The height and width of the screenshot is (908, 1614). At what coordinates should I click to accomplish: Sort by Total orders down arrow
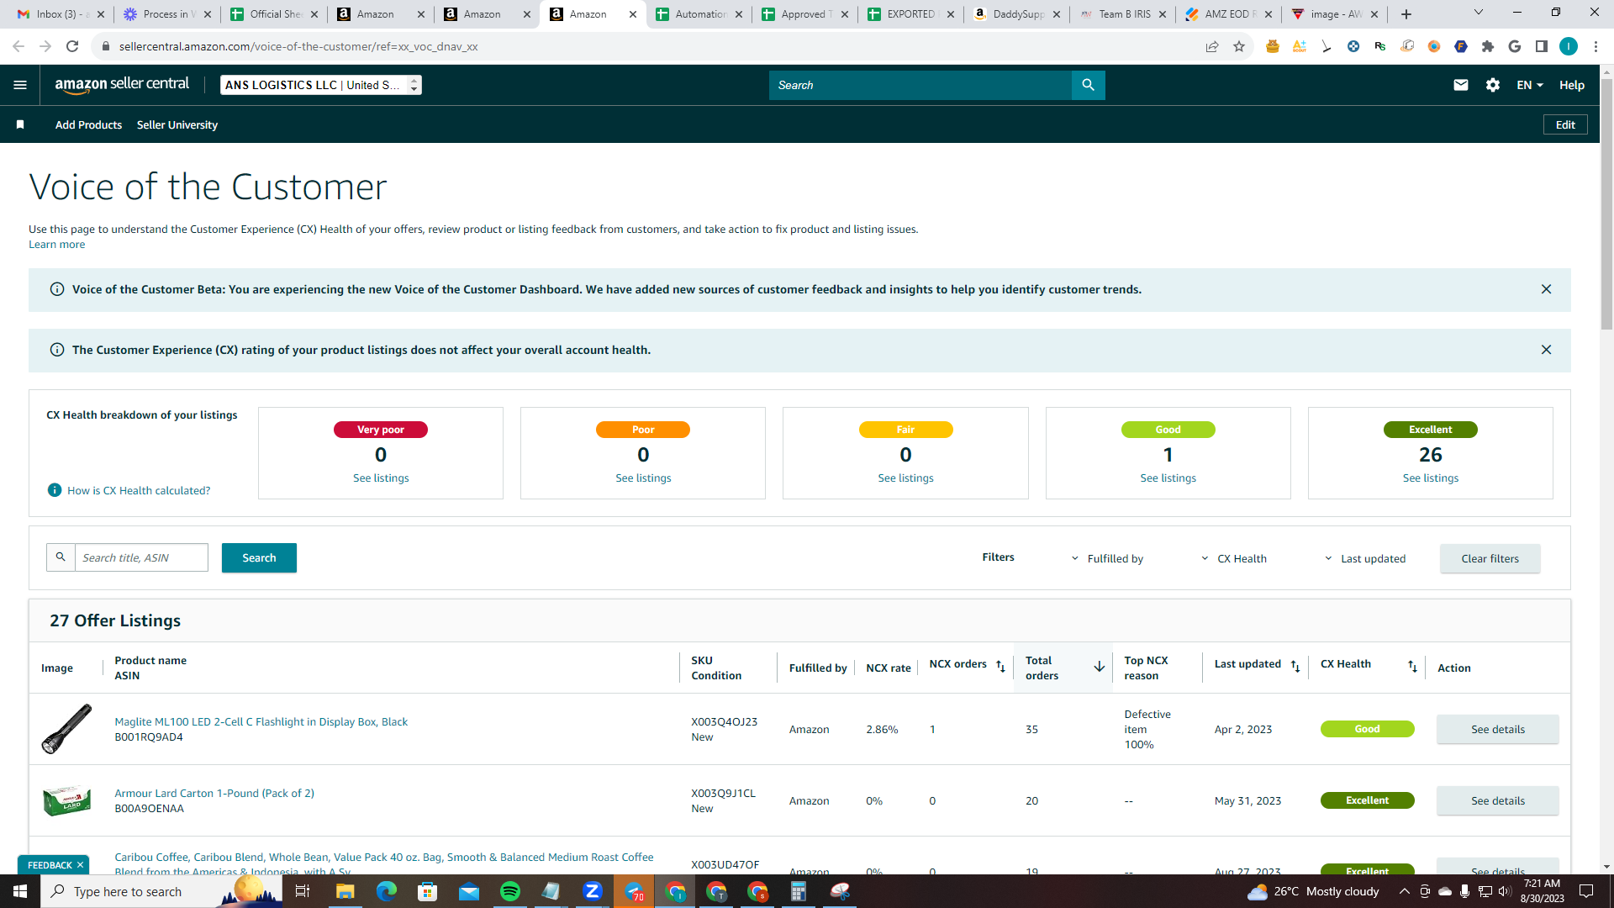click(x=1099, y=667)
